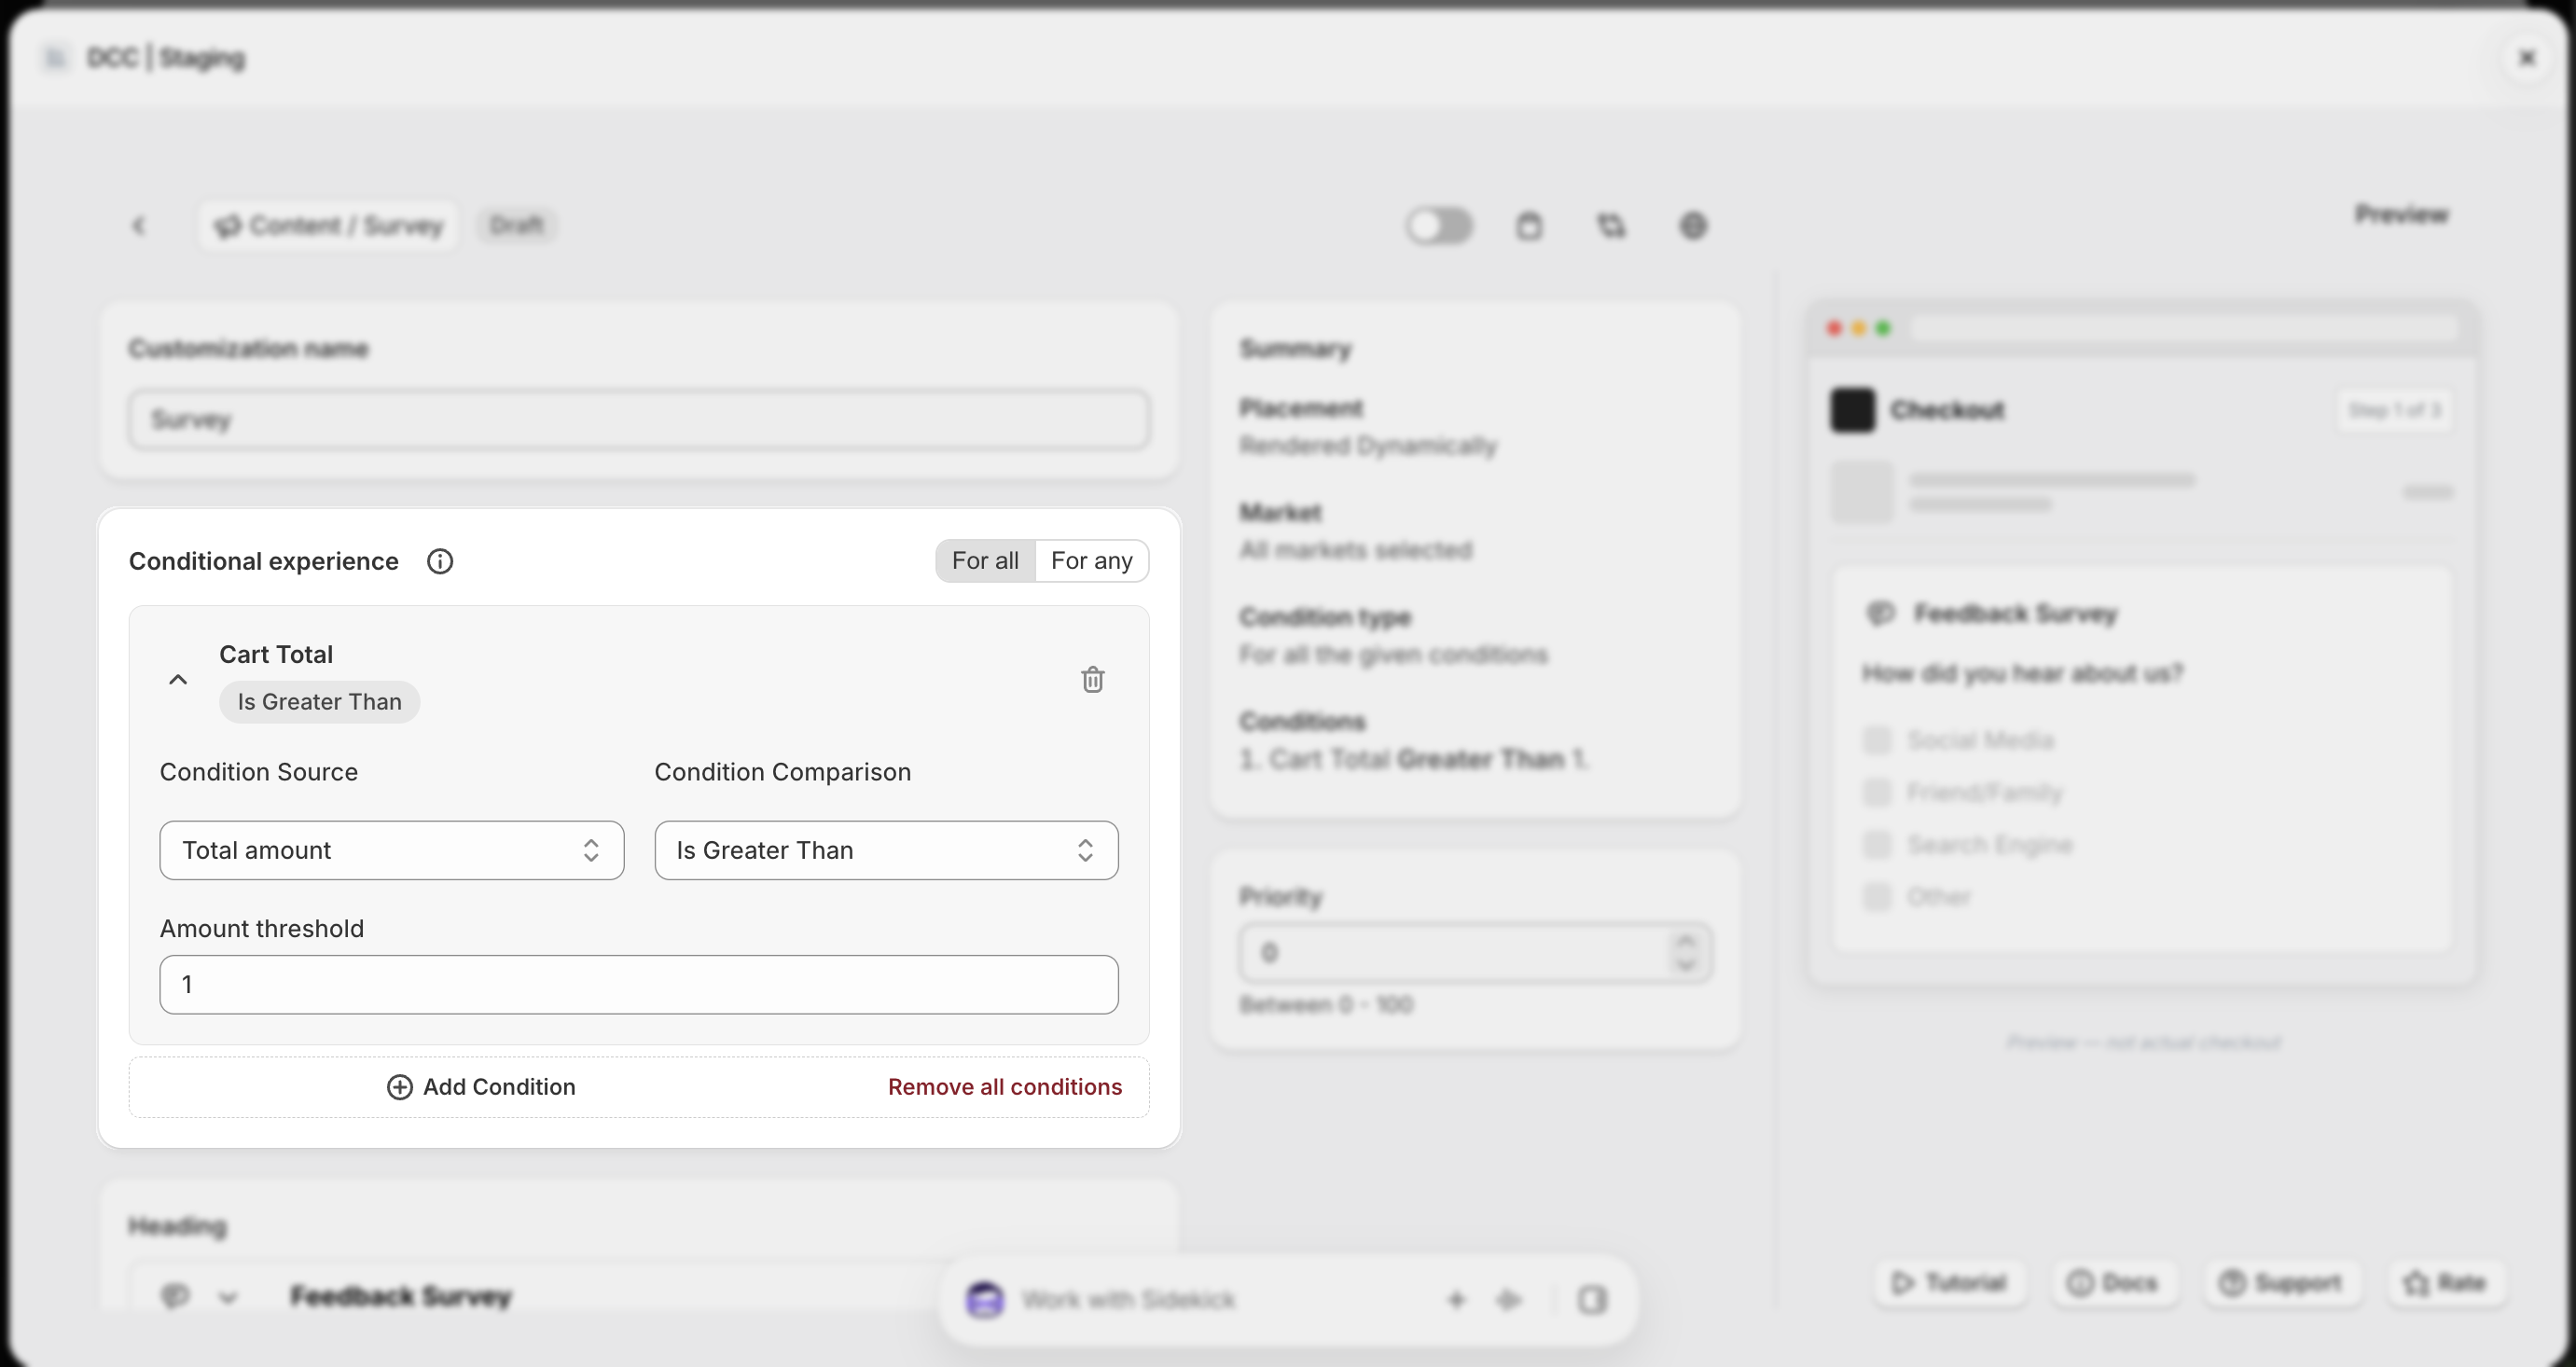Click the Is Greater Than badge
This screenshot has height=1367, width=2576.
tap(319, 702)
